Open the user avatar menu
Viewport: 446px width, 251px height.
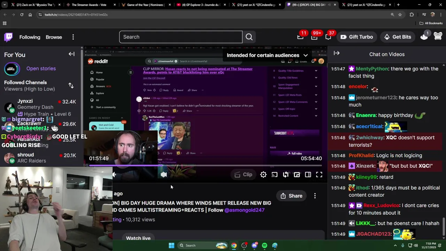(438, 36)
